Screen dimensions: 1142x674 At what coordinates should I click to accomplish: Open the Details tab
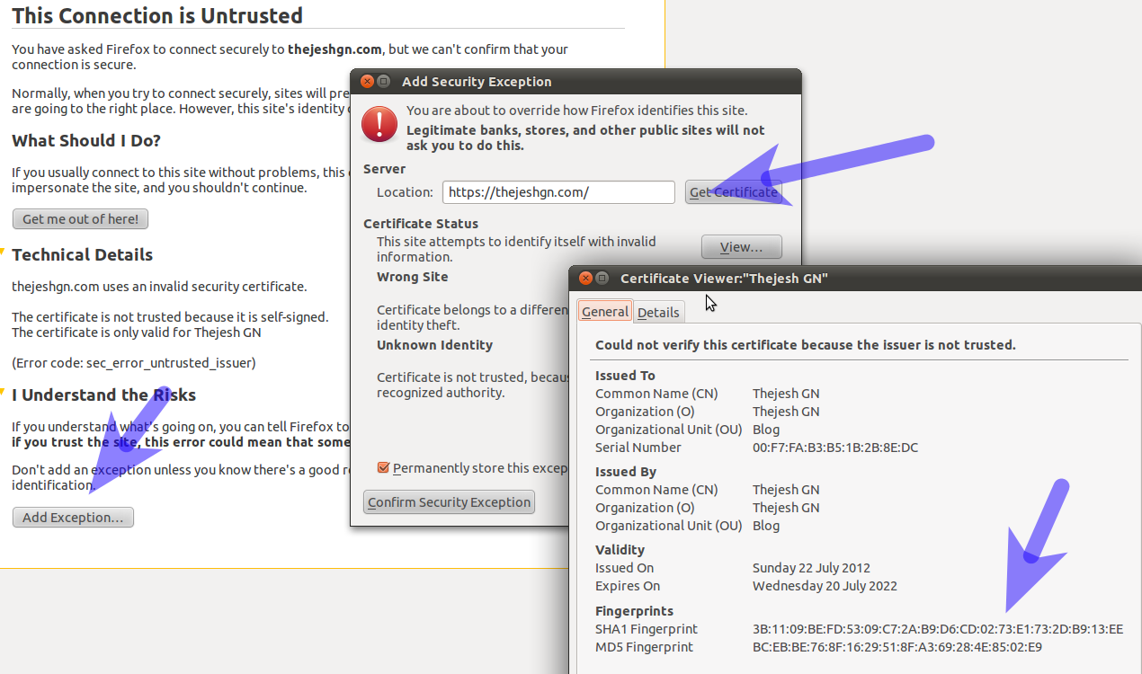(658, 312)
